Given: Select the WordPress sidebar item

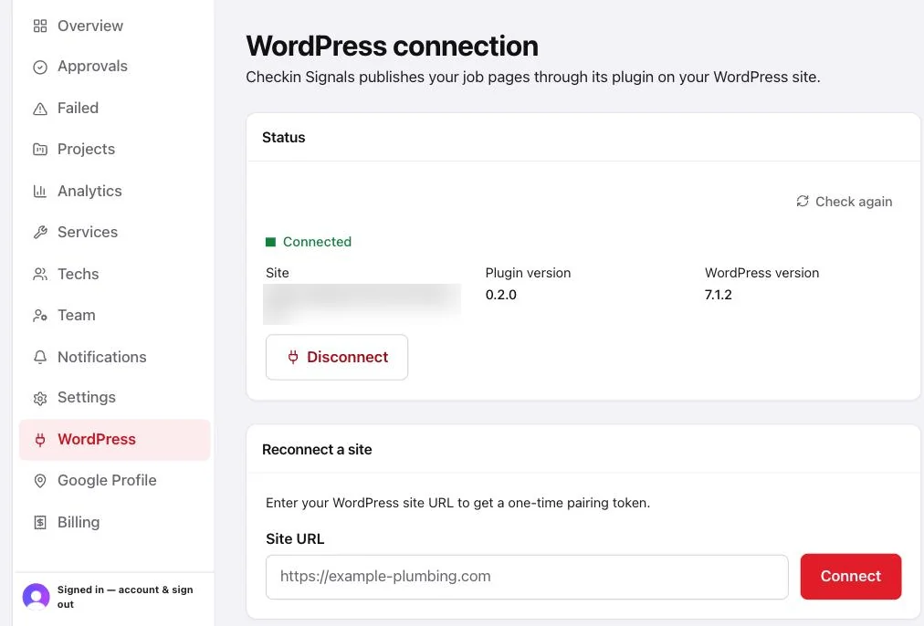Looking at the screenshot, I should click(x=115, y=439).
